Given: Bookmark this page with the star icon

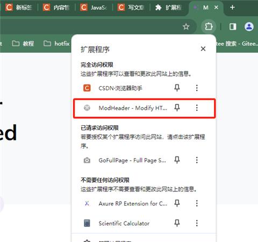Looking at the screenshot, I should coord(186,27).
